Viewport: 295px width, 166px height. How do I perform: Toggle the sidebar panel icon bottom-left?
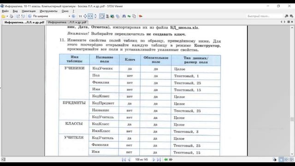click(3, 160)
